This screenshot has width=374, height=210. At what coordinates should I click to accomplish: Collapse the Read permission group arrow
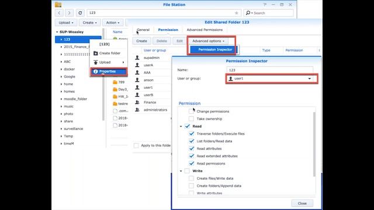[181, 127]
